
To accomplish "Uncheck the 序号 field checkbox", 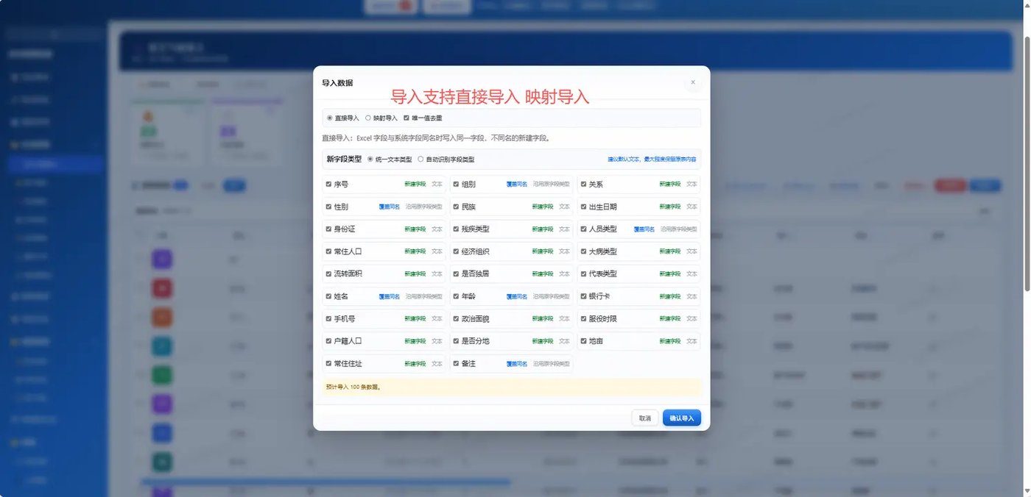I will click(x=328, y=184).
